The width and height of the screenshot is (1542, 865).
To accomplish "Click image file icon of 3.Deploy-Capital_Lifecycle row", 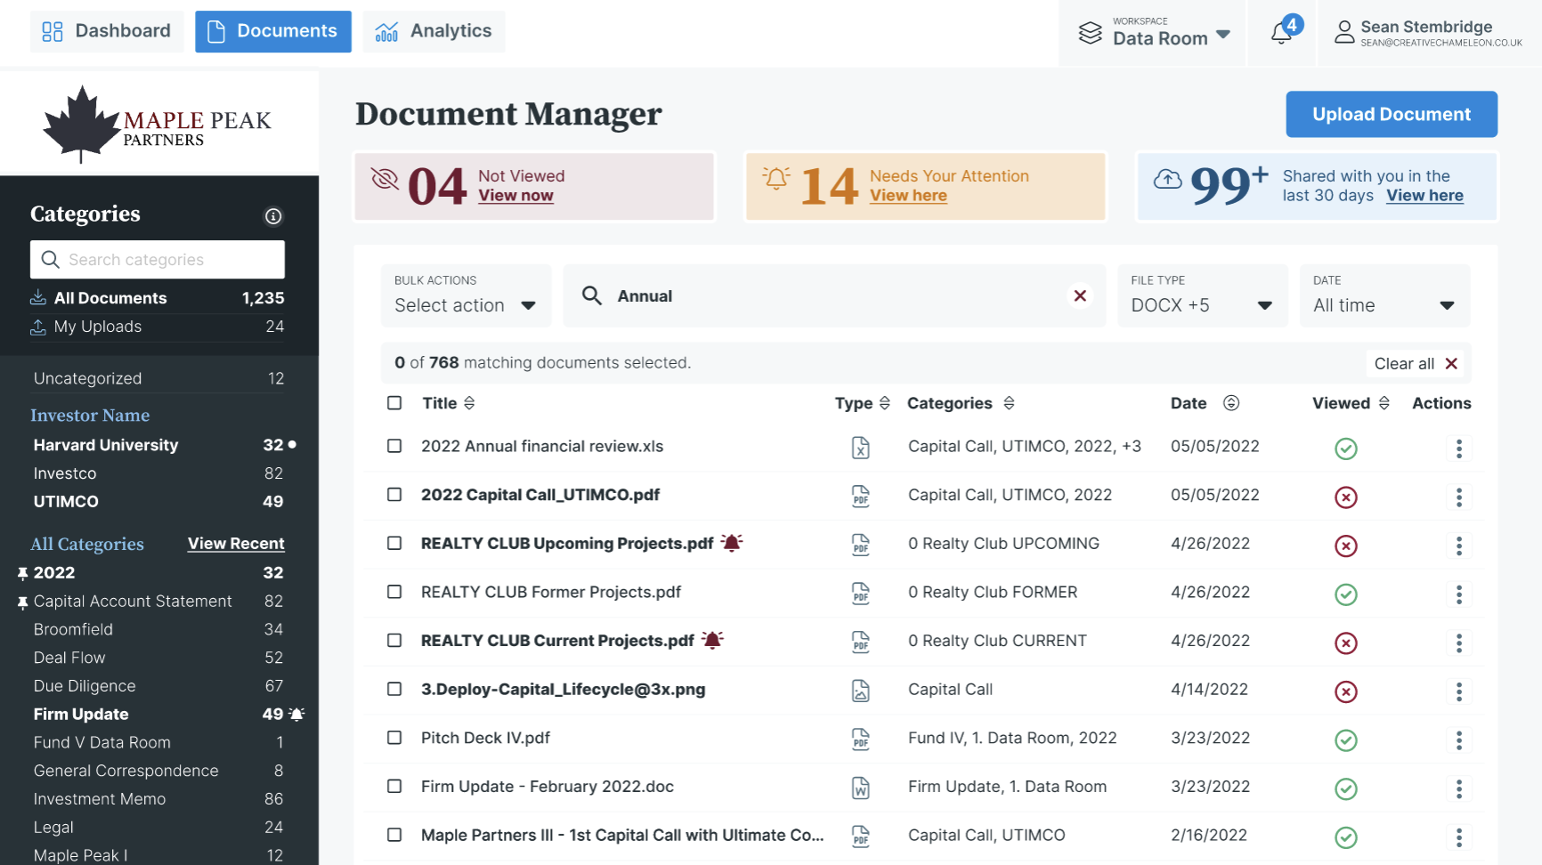I will point(860,691).
